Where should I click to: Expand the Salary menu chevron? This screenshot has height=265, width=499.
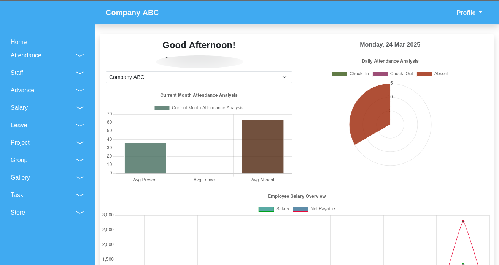pos(80,108)
